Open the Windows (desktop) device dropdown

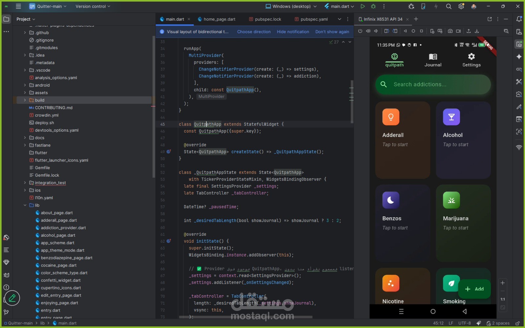click(290, 6)
